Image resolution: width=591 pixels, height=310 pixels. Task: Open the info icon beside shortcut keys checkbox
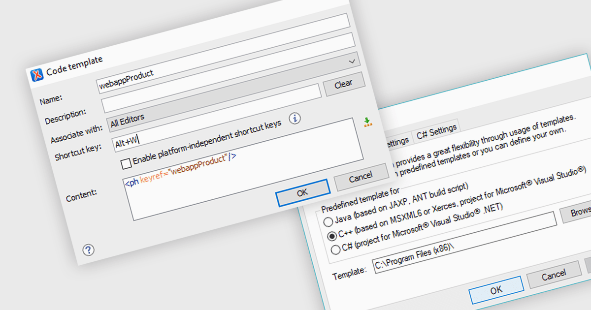pyautogui.click(x=295, y=118)
